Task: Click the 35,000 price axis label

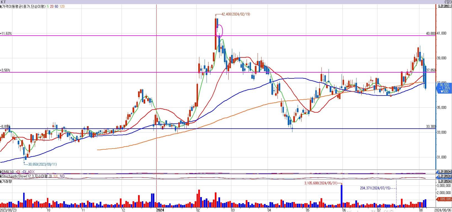Action: [x=442, y=107]
